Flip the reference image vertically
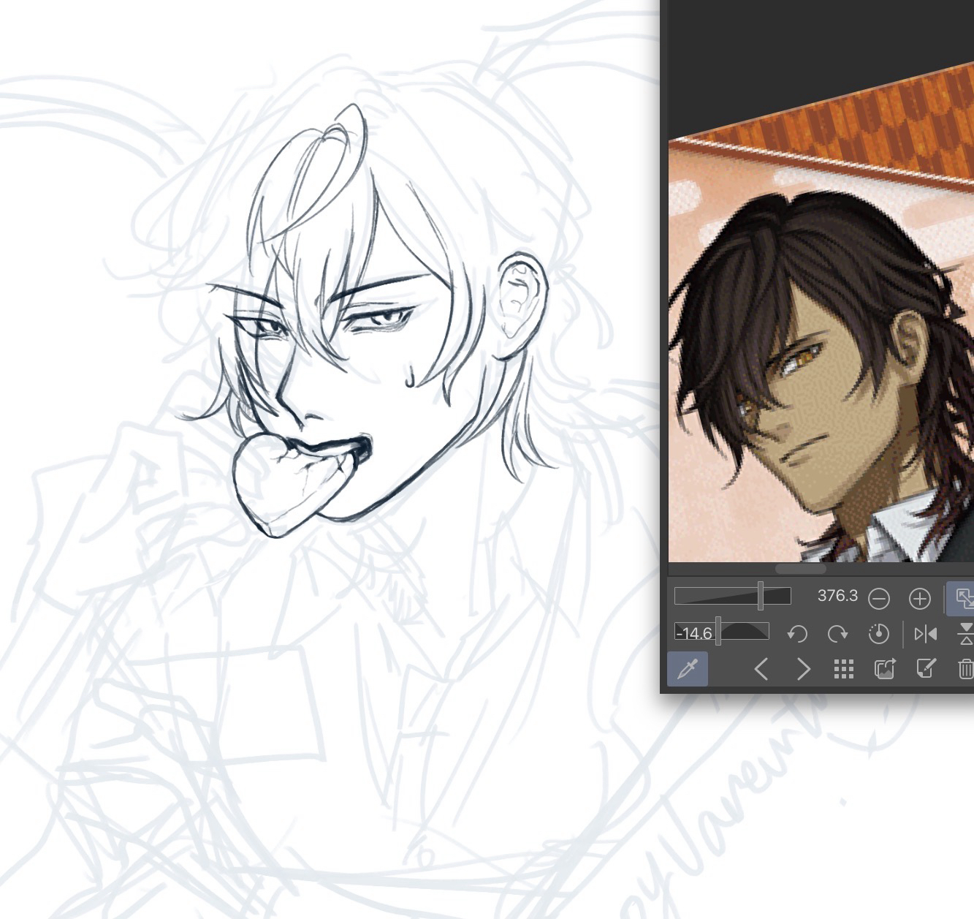974x919 pixels. tap(965, 633)
